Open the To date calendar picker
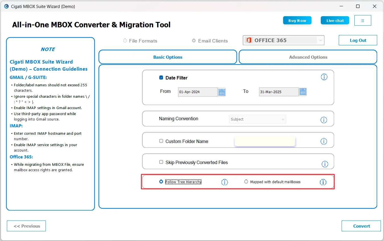This screenshot has width=384, height=241. pyautogui.click(x=303, y=92)
